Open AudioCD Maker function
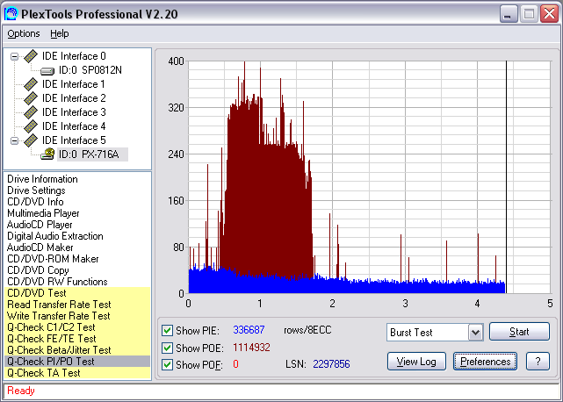This screenshot has width=563, height=402. point(40,248)
